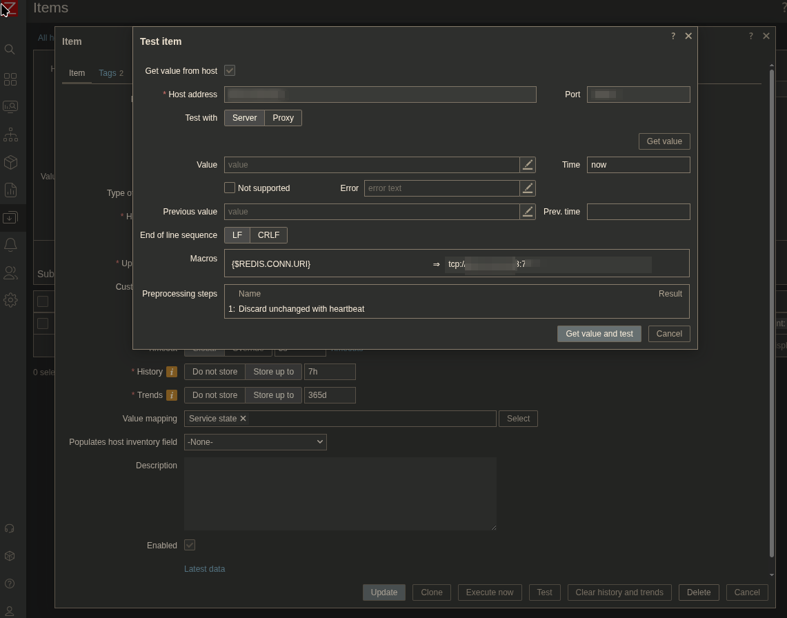Open the Latest data link
787x618 pixels.
click(204, 569)
